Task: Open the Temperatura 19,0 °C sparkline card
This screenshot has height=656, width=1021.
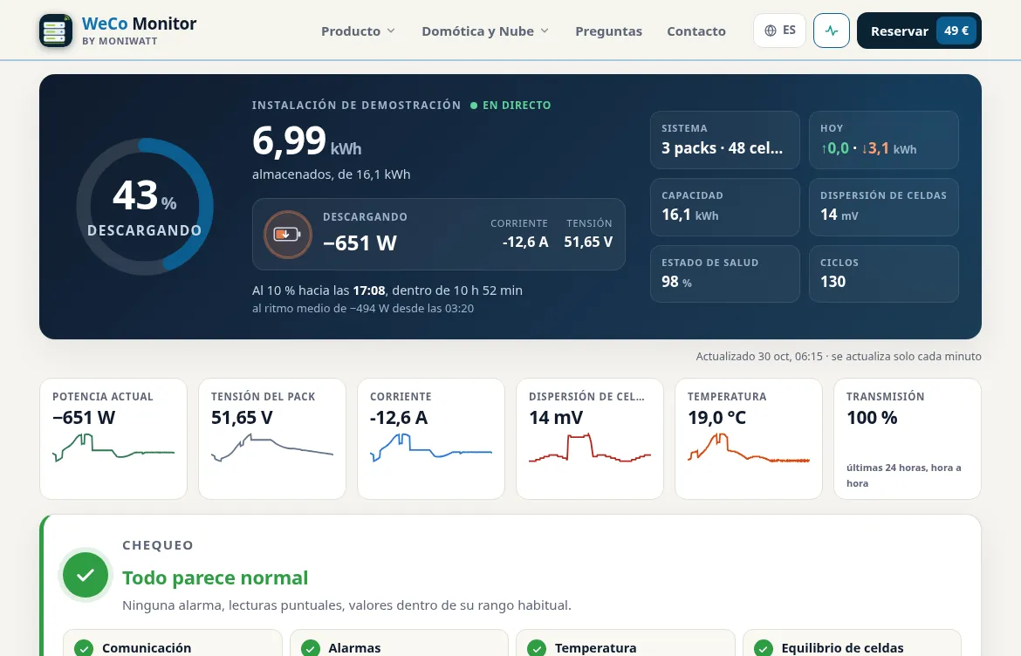Action: click(749, 439)
